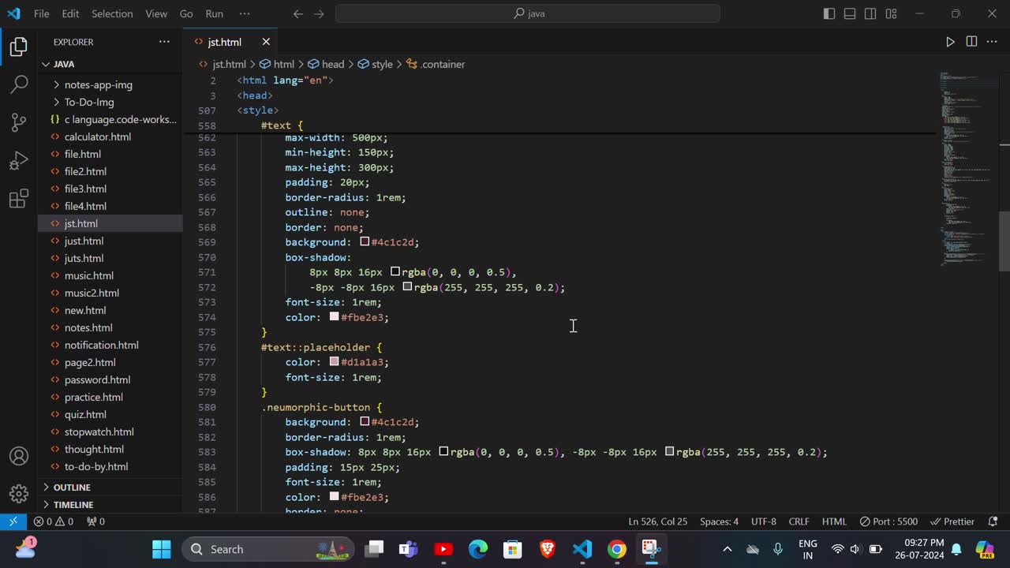Expand the notes-app-img folder
The image size is (1010, 568).
98,84
